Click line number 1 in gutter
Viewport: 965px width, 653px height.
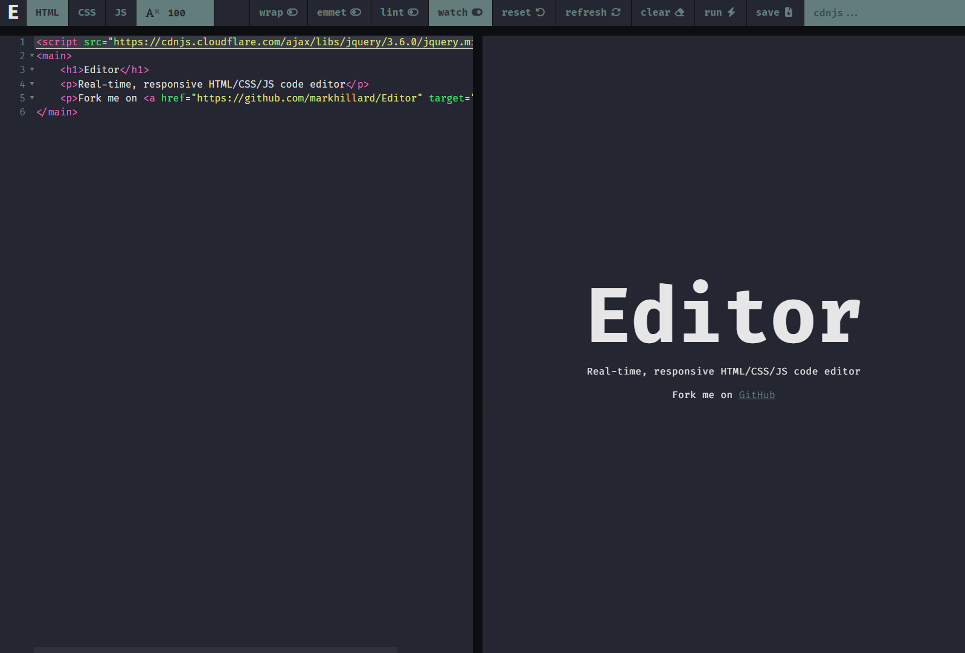[22, 42]
